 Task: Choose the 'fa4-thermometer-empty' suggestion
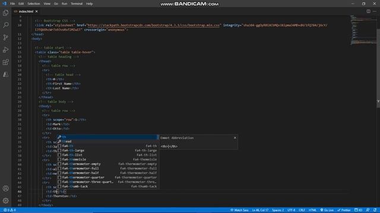(107, 164)
